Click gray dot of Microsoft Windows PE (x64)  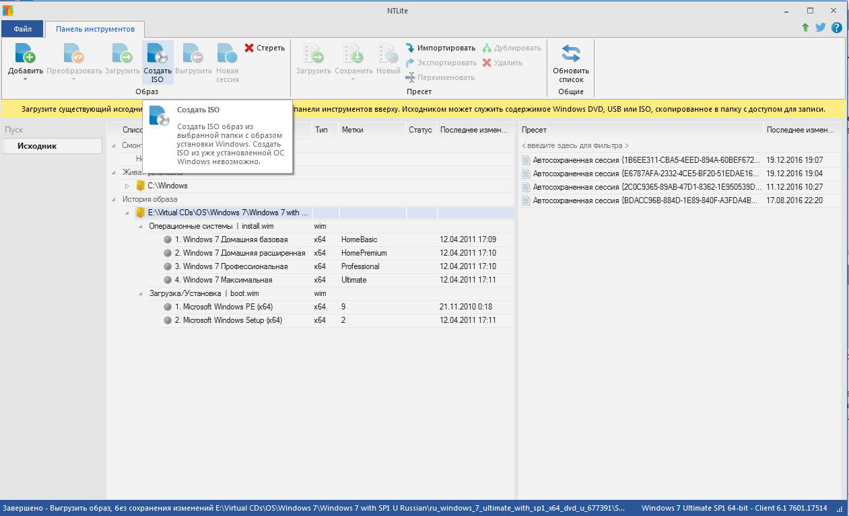[168, 307]
